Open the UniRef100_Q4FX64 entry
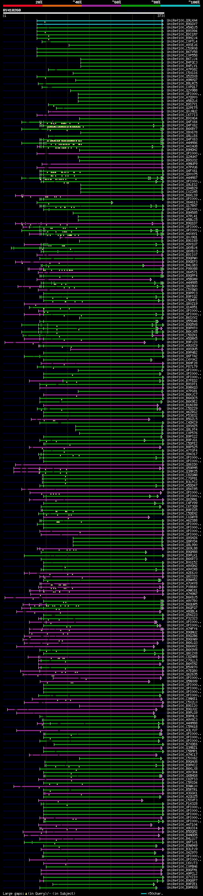 pyautogui.click(x=182, y=122)
